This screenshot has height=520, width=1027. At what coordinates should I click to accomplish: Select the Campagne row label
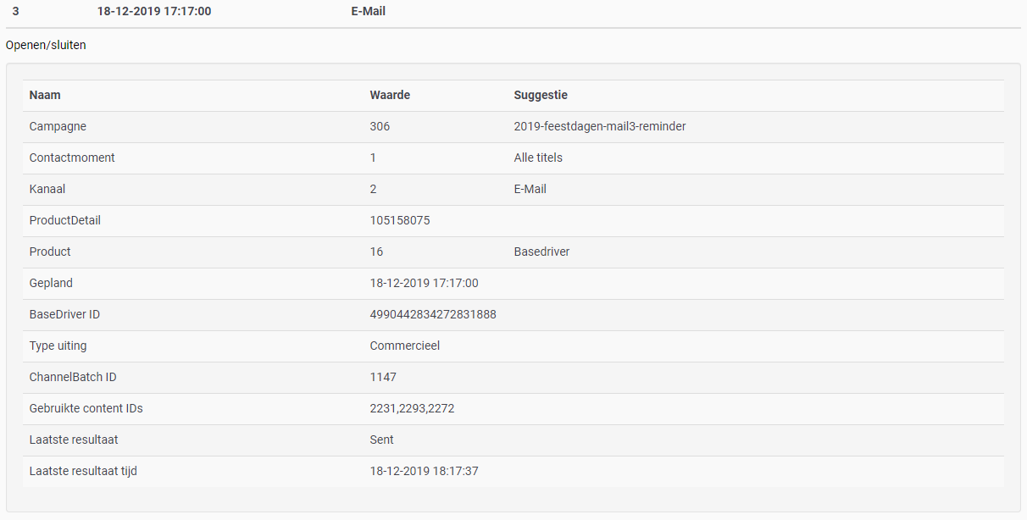[58, 127]
